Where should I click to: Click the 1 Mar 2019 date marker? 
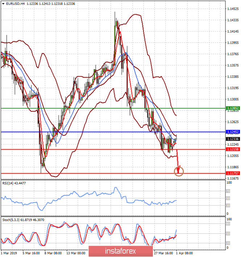tap(9, 253)
